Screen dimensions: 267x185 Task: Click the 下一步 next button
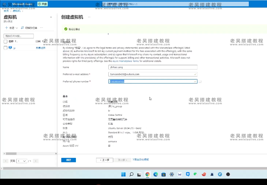(x=123, y=160)
